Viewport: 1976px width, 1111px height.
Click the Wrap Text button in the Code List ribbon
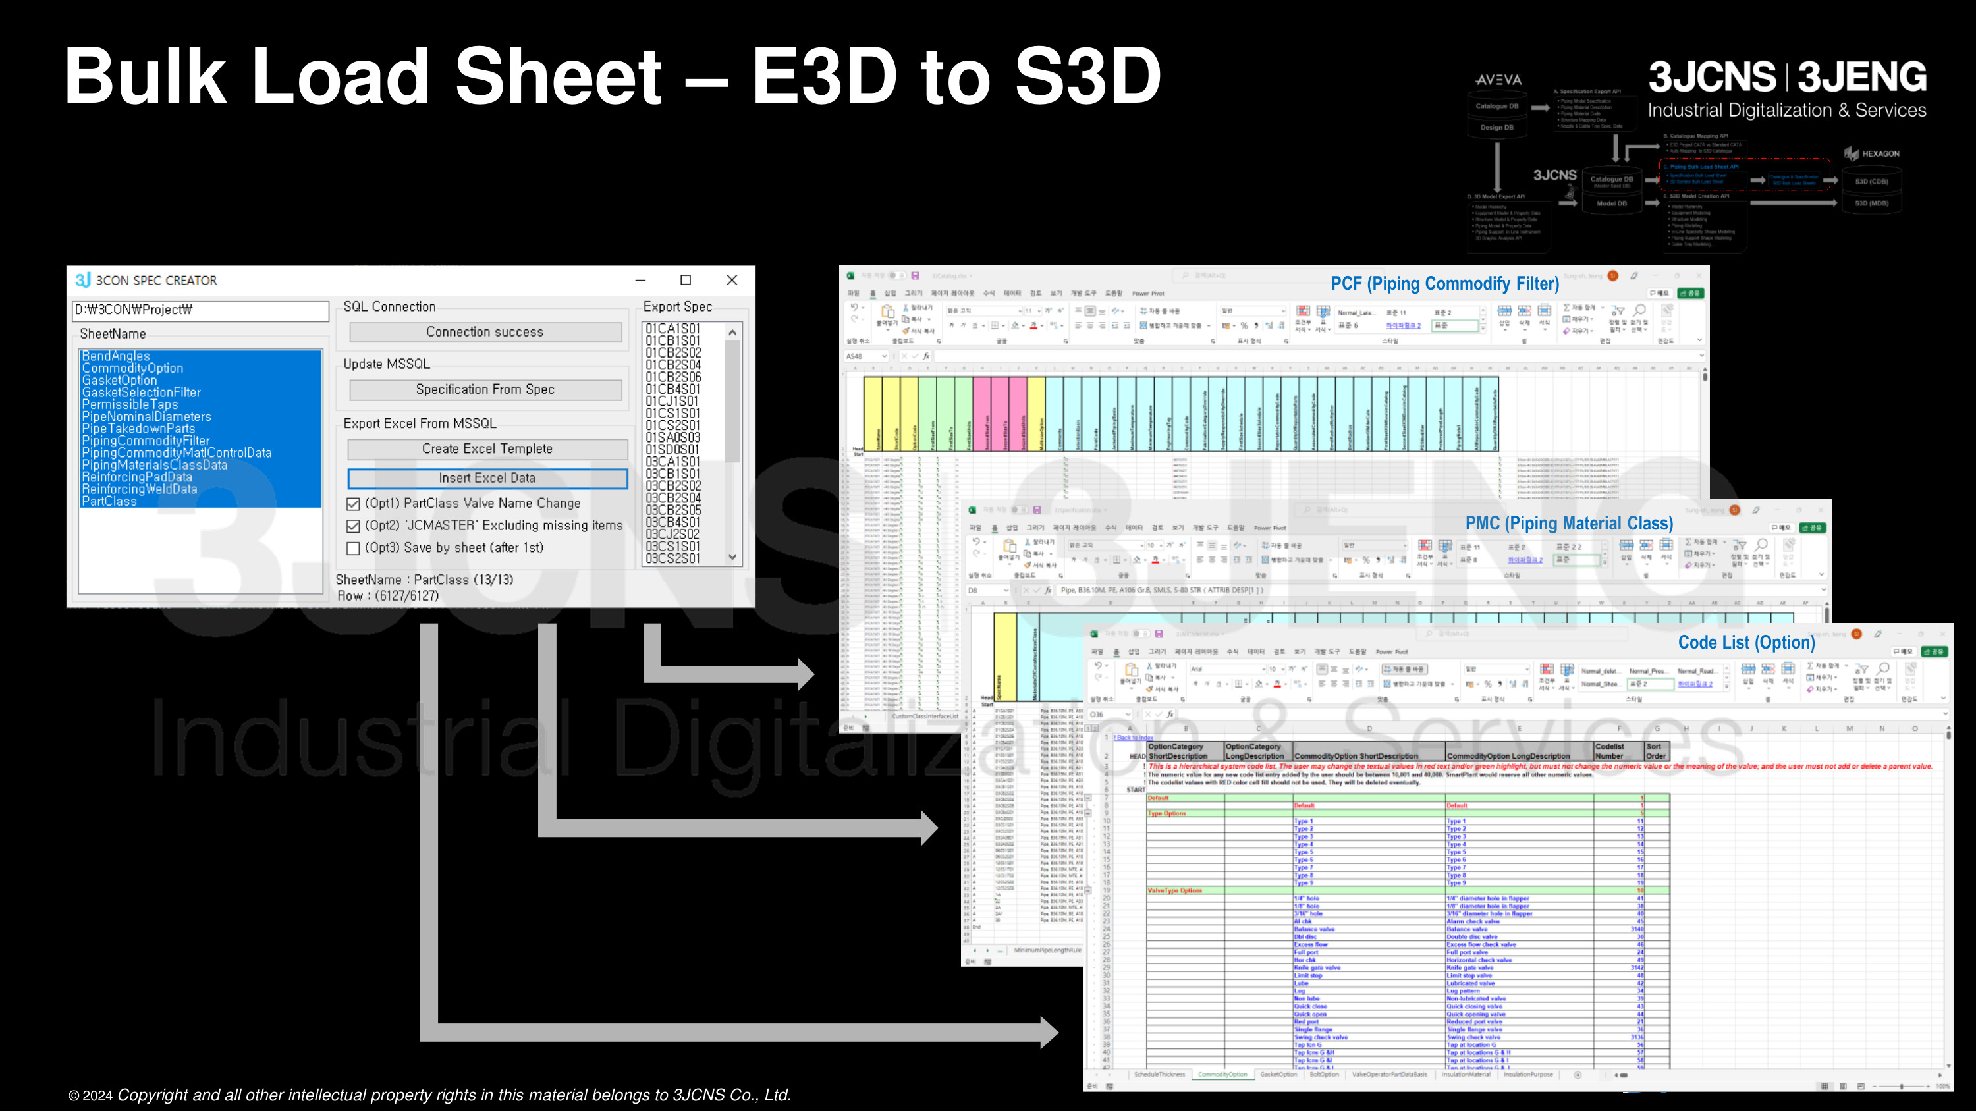pyautogui.click(x=1404, y=669)
